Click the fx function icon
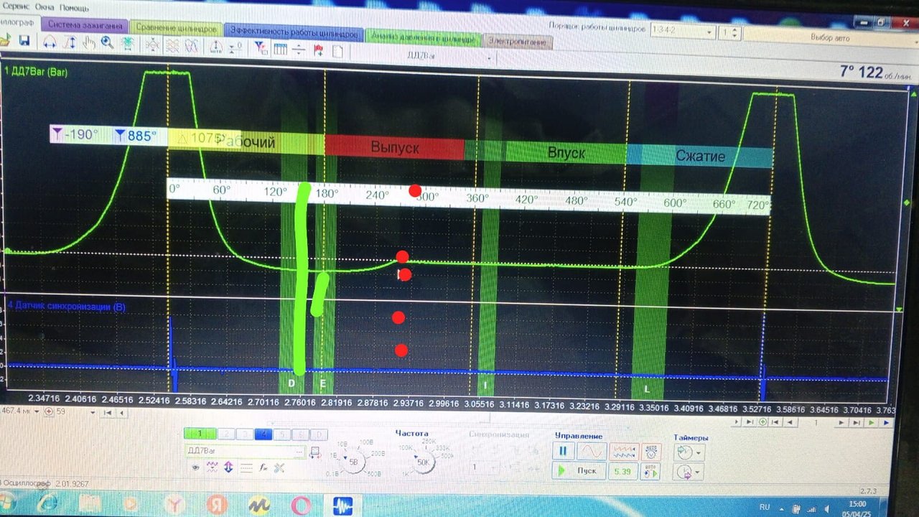This screenshot has height=517, width=919. (263, 467)
